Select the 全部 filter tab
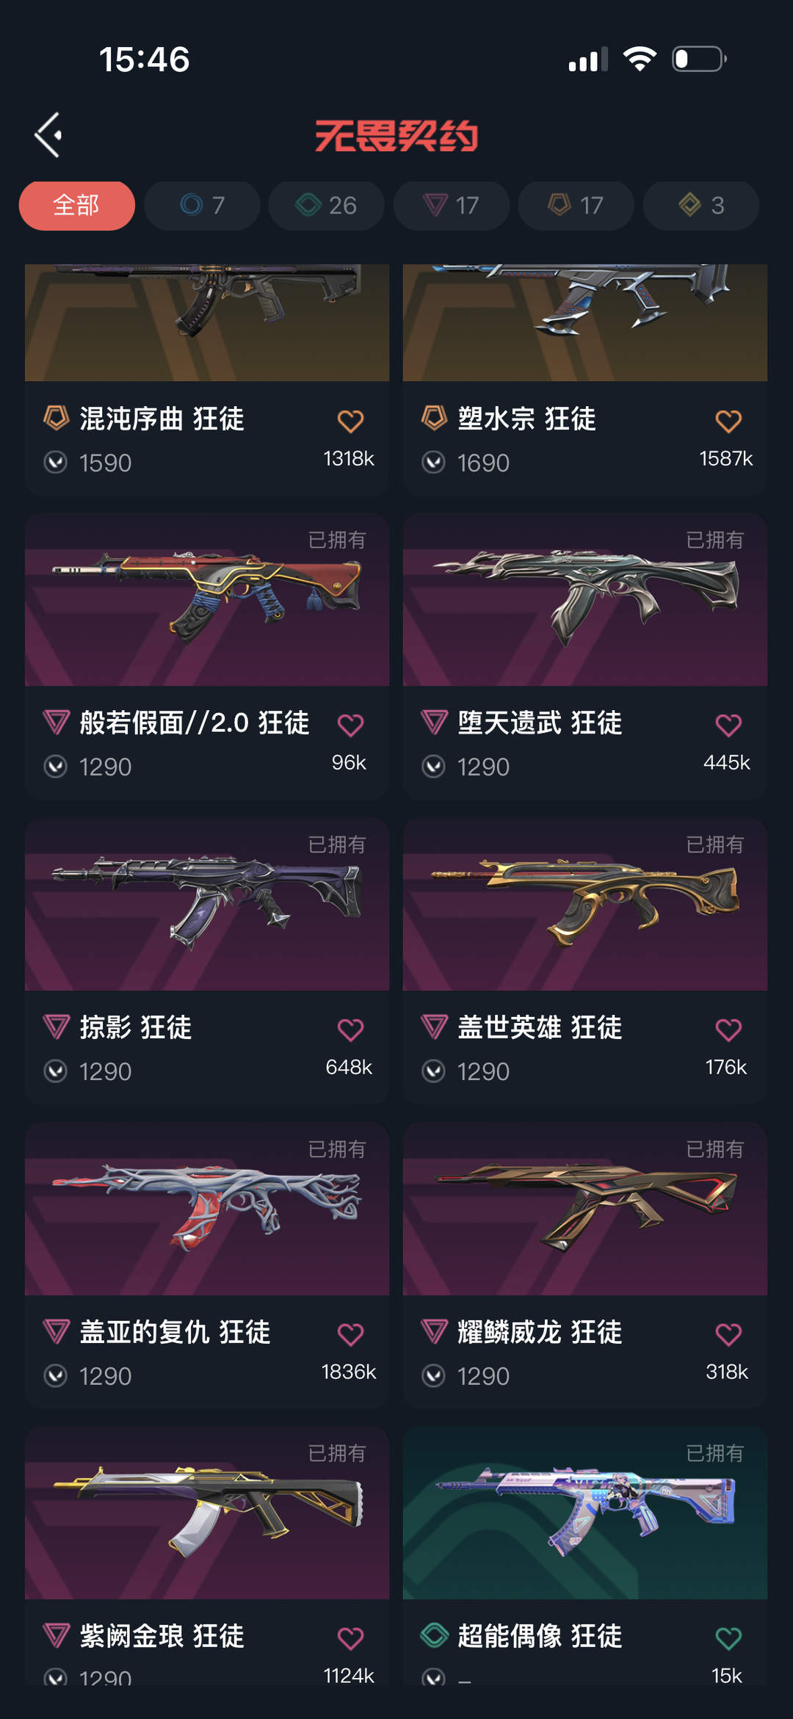Viewport: 793px width, 1719px height. pyautogui.click(x=77, y=206)
